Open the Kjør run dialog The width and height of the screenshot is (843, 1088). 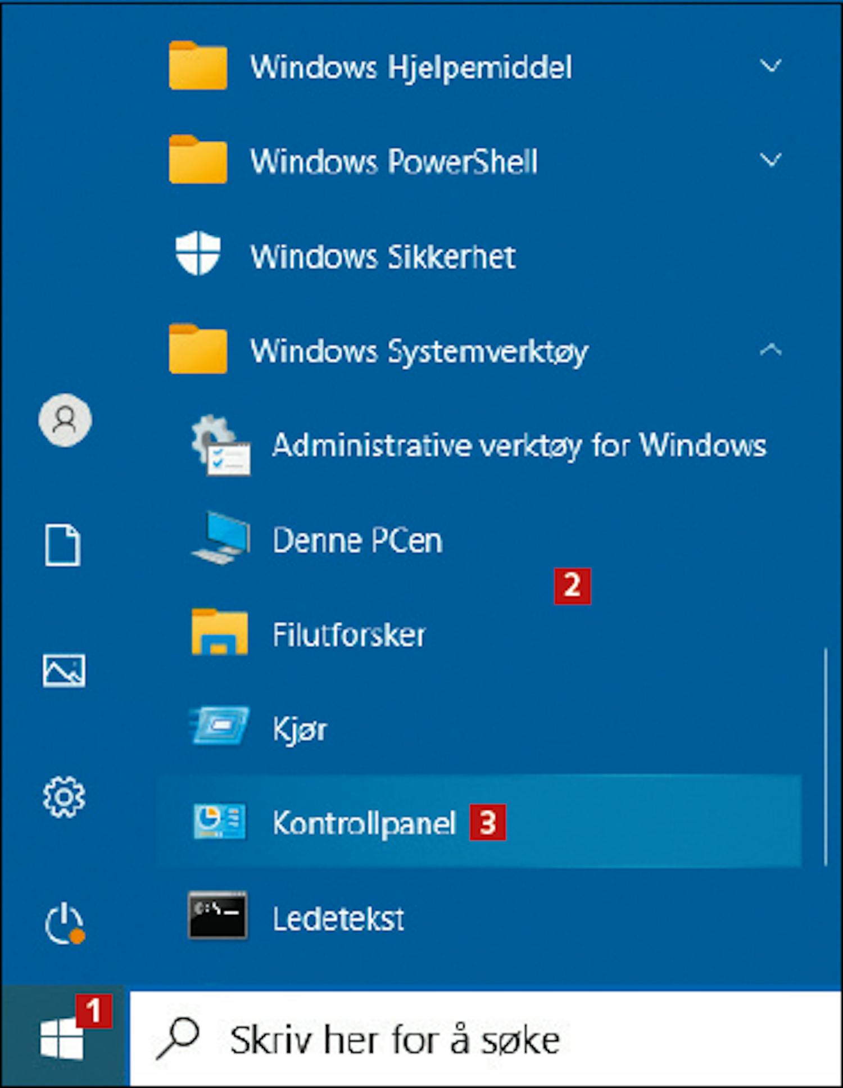click(x=479, y=728)
